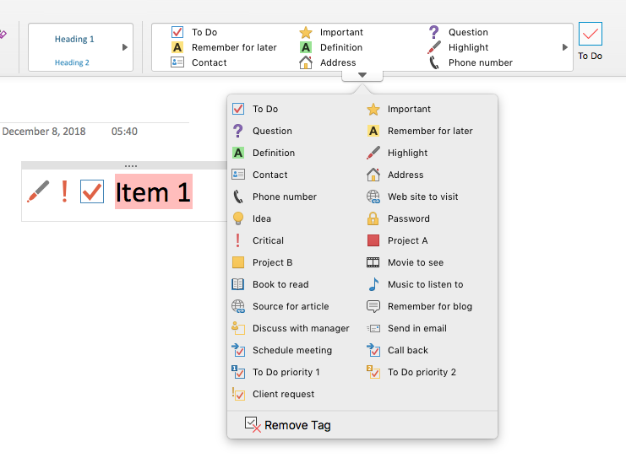Select Highlight tag in dropdown list
Viewport: 626px width, 474px height.
(397, 153)
